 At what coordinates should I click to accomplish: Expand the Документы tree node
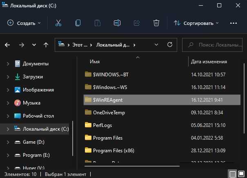(8, 64)
